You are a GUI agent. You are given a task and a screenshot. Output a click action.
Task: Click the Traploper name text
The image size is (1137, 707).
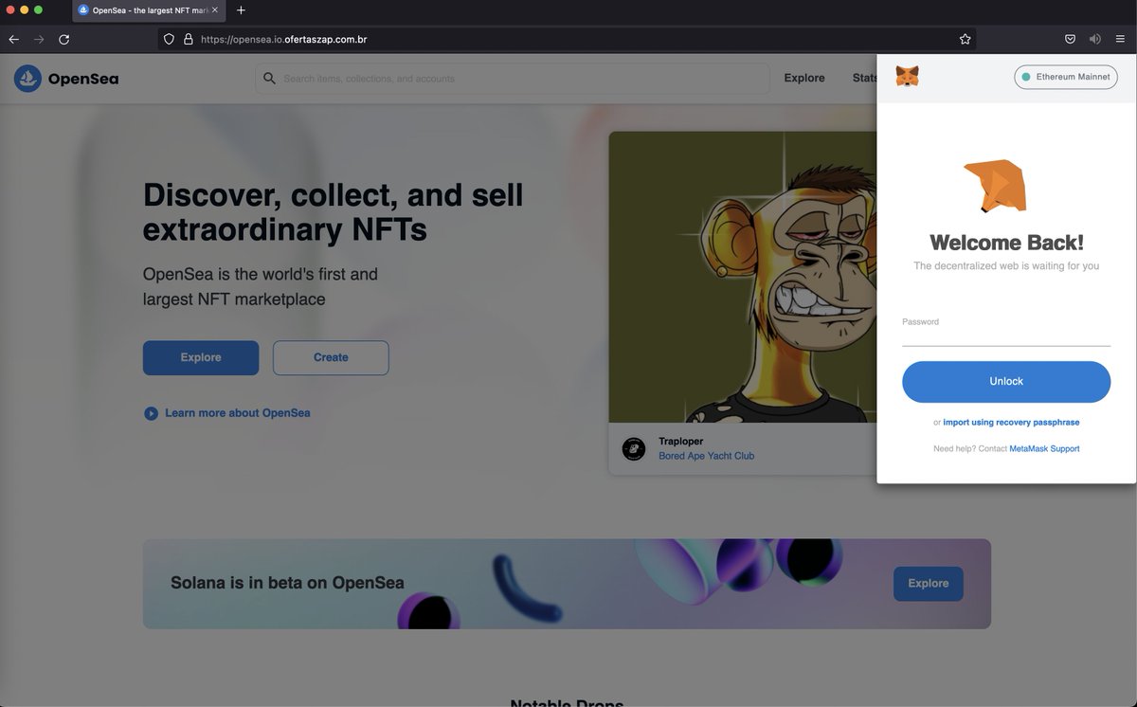click(x=681, y=442)
